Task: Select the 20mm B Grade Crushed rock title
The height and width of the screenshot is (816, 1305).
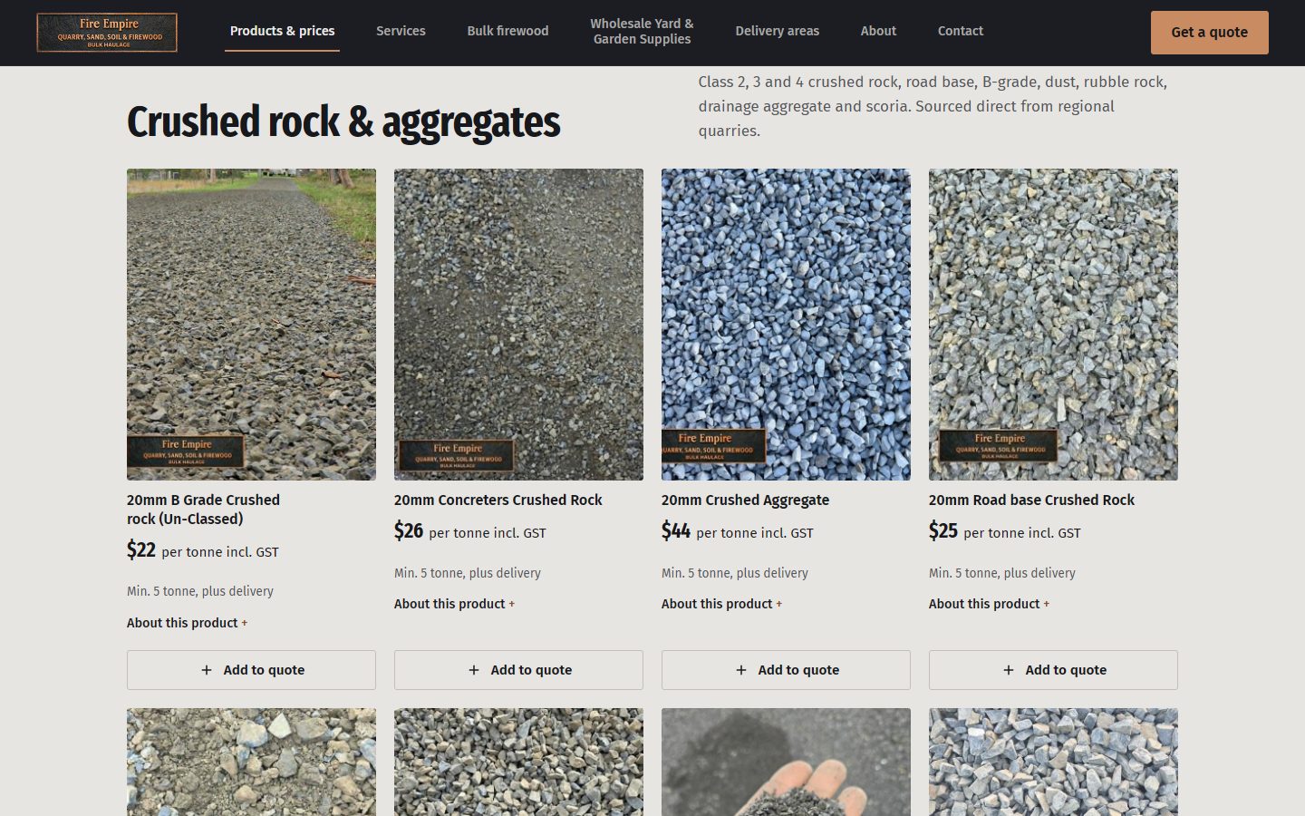Action: (203, 510)
